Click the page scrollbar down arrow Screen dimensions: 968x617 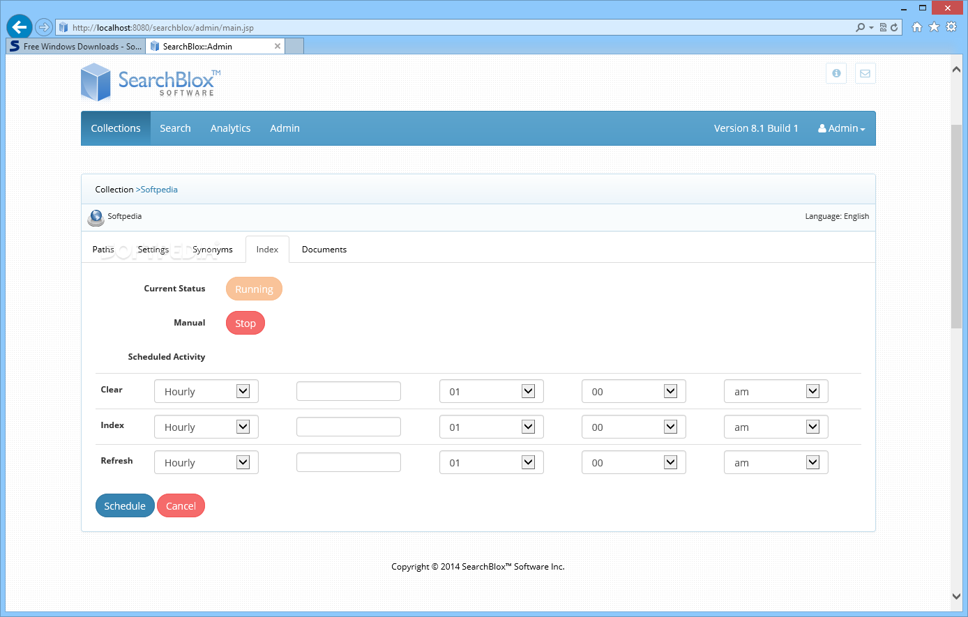coord(956,596)
